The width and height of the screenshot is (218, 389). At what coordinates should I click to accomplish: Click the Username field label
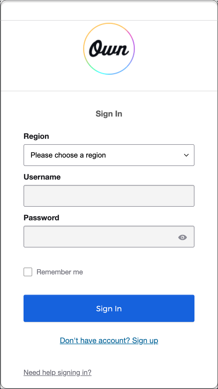(42, 177)
